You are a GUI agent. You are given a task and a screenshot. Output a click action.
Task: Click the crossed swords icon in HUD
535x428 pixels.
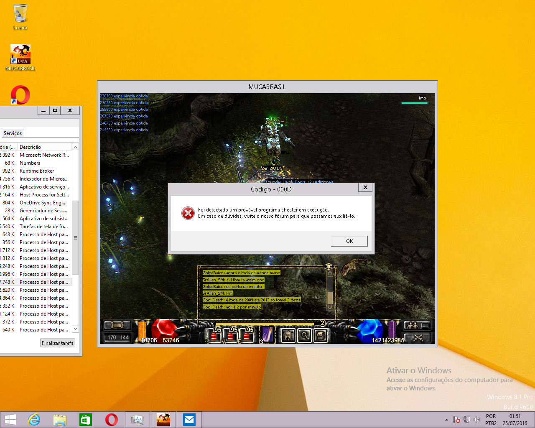point(417,338)
